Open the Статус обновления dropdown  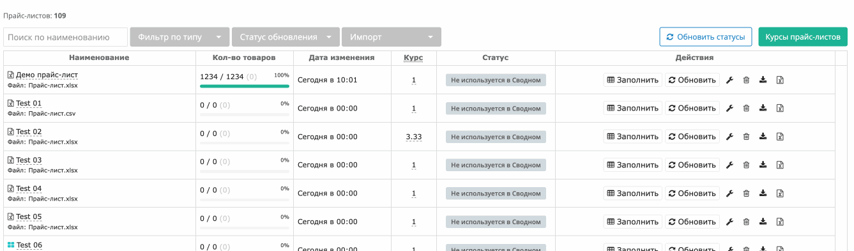pos(286,37)
